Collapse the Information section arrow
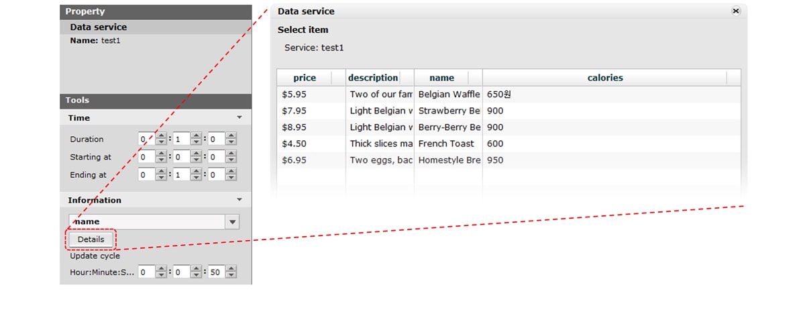The height and width of the screenshot is (322, 805). pyautogui.click(x=239, y=200)
